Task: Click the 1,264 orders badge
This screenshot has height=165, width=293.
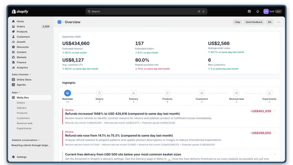Action: (46, 26)
